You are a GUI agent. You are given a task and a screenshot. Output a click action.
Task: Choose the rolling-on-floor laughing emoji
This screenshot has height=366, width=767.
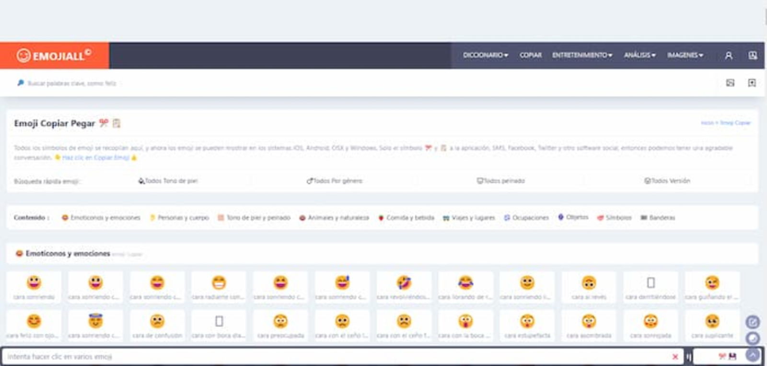click(404, 287)
